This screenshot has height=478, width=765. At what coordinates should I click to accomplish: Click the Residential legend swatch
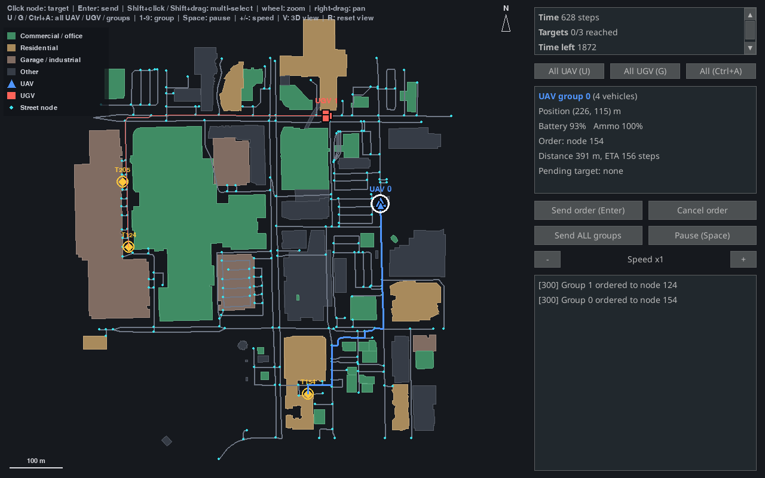[11, 48]
